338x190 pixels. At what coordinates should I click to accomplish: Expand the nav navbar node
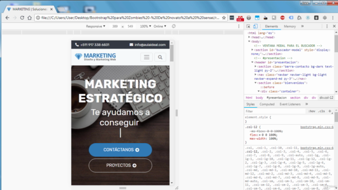pyautogui.click(x=256, y=75)
